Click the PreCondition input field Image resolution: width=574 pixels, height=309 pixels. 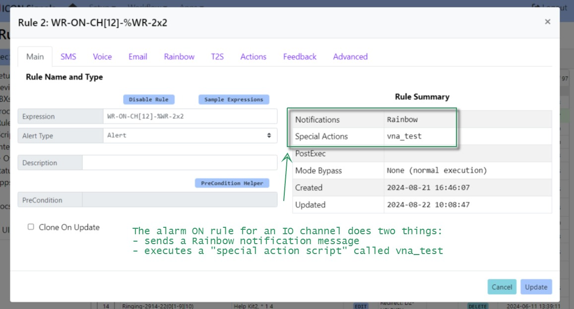(180, 200)
